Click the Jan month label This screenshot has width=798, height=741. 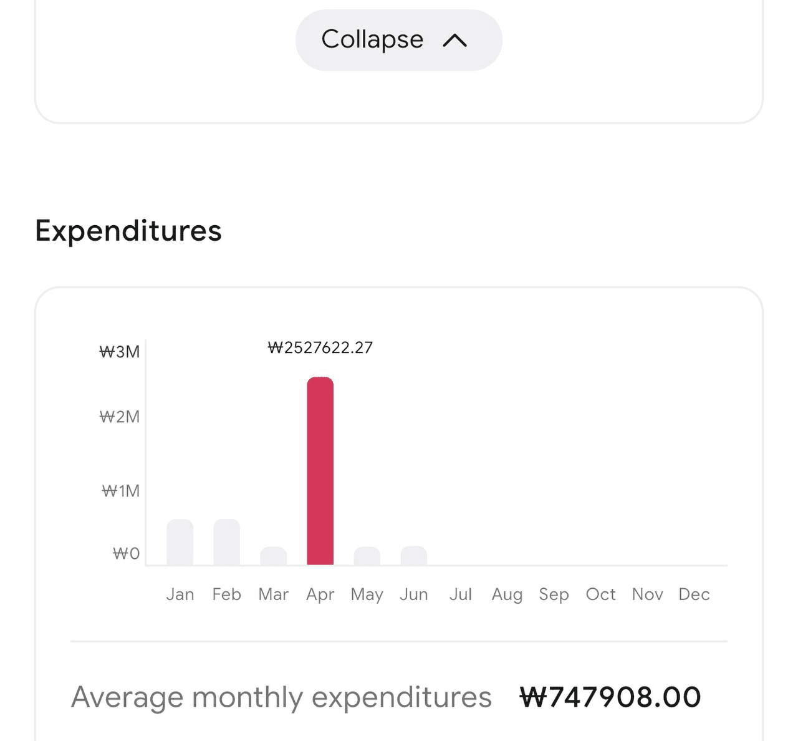[x=180, y=594]
